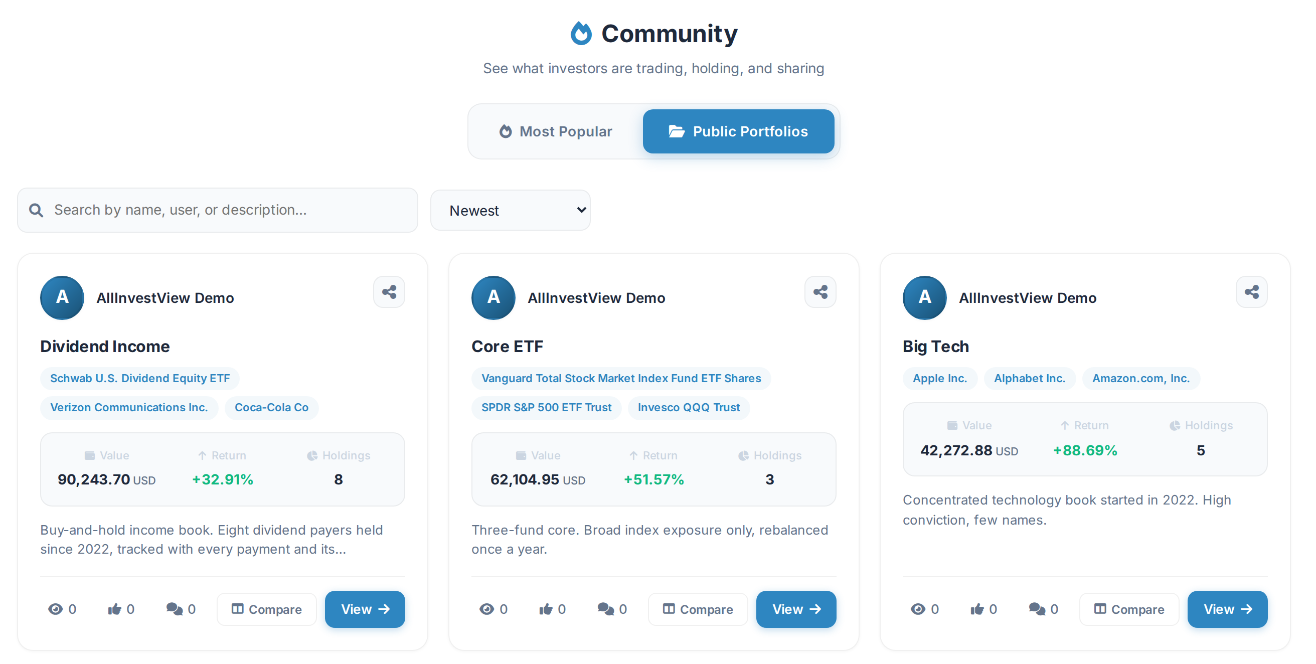Click the search magnifier icon
The height and width of the screenshot is (664, 1316).
coord(36,210)
